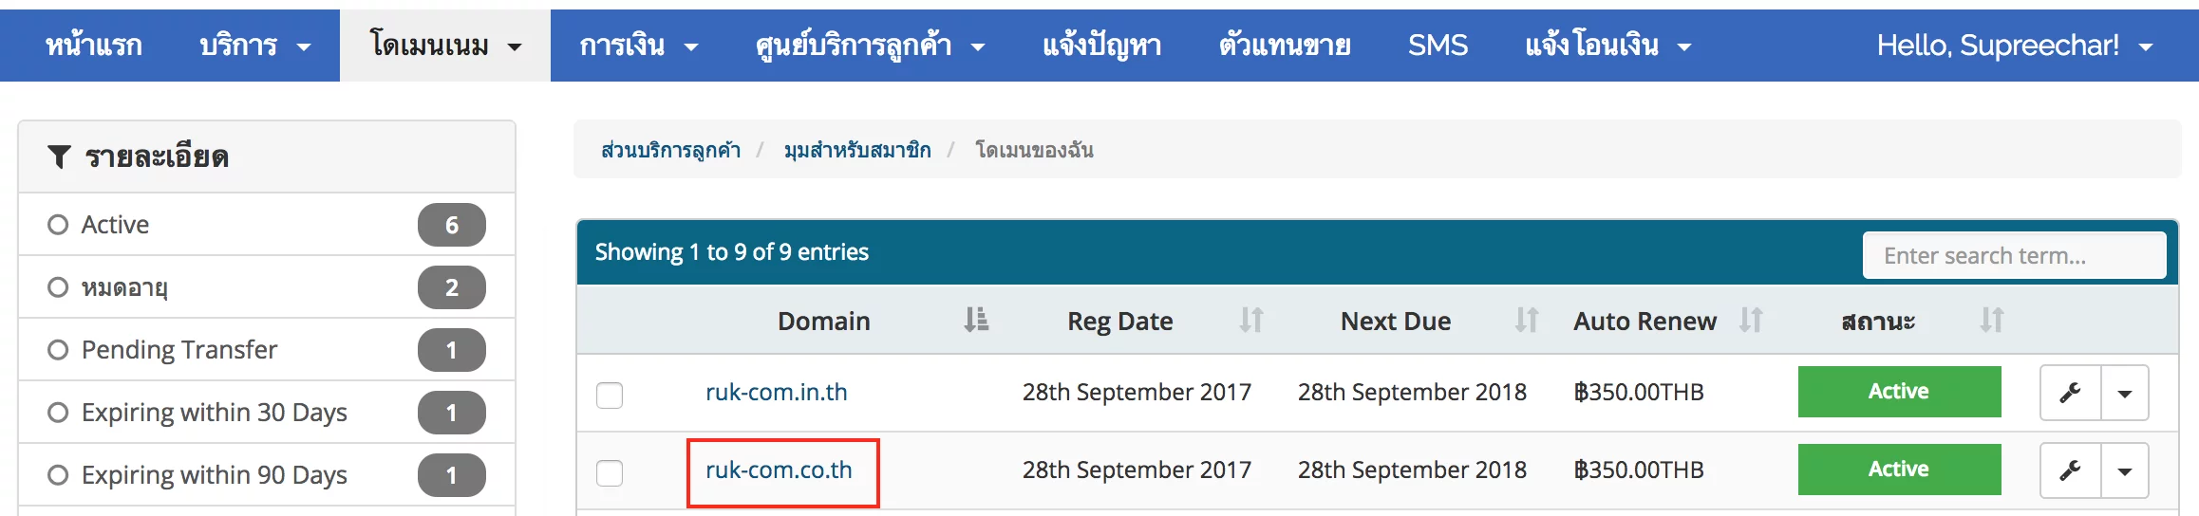Expand action dropdown arrow for ruk-com.co.th
Screen dimensions: 2199x516
pos(2125,470)
